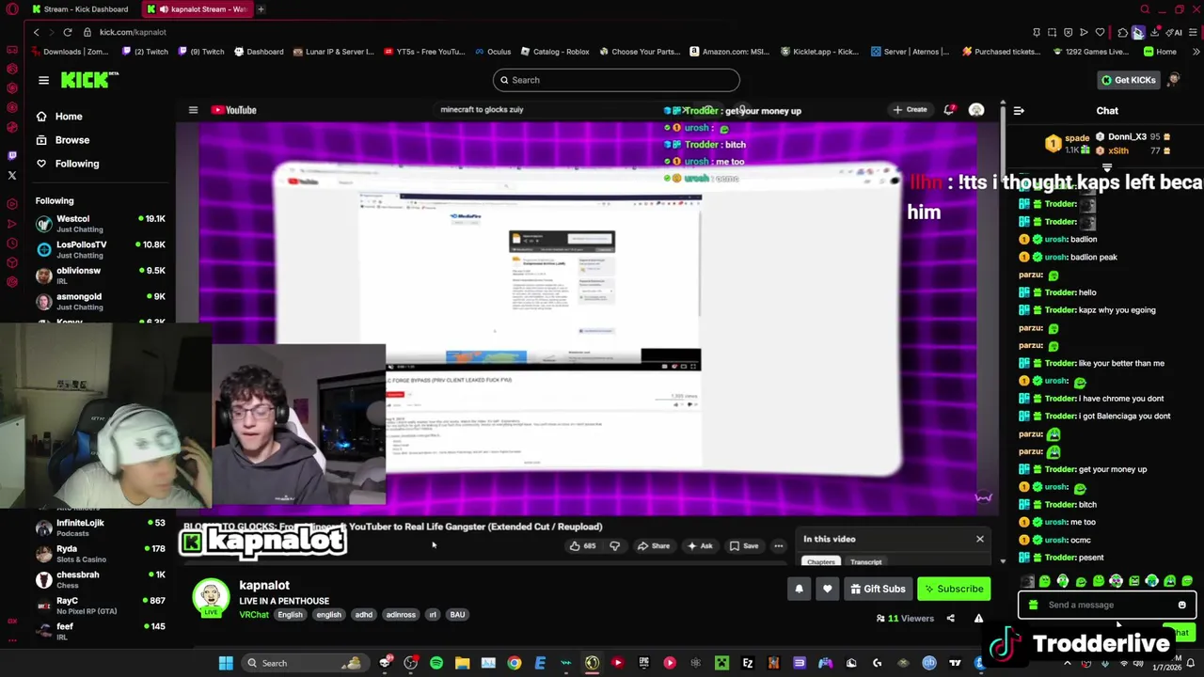Click the YouTube logo in the stream
The width and height of the screenshot is (1204, 677).
pyautogui.click(x=234, y=110)
